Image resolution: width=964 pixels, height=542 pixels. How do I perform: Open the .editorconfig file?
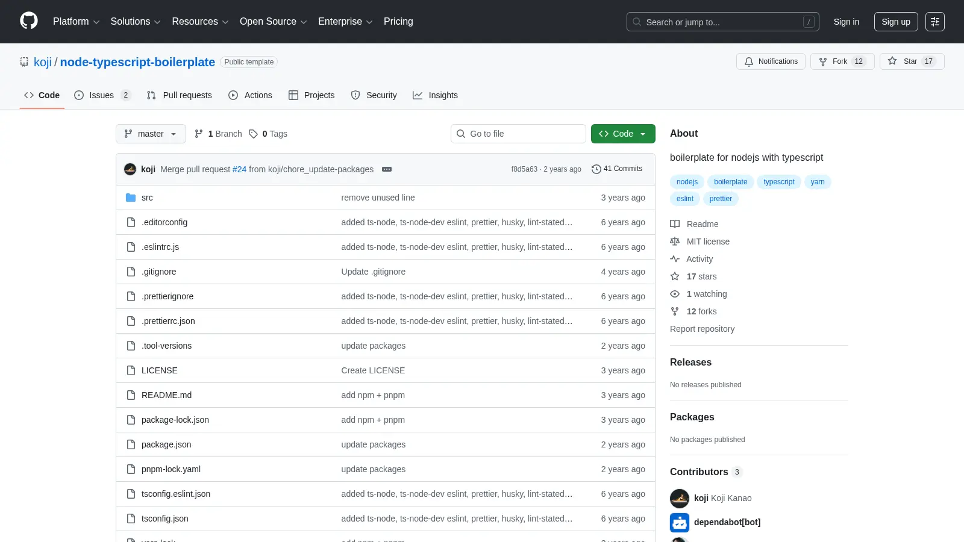click(164, 222)
